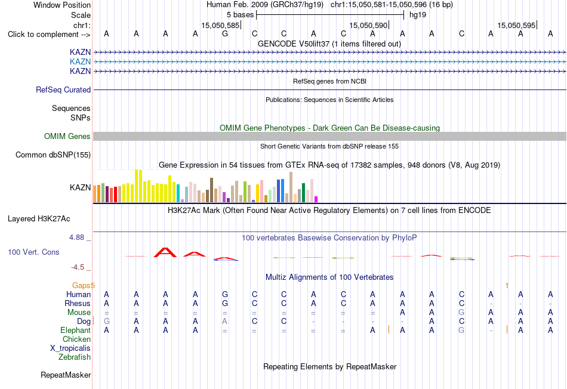The height and width of the screenshot is (389, 567).
Task: Select the Rhesus species label
Action: (78, 303)
